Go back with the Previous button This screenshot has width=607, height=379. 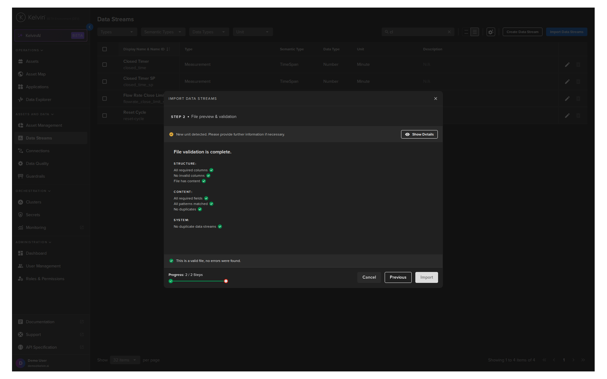click(398, 277)
